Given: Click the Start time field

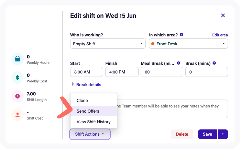Looking at the screenshot, I should [x=87, y=72].
